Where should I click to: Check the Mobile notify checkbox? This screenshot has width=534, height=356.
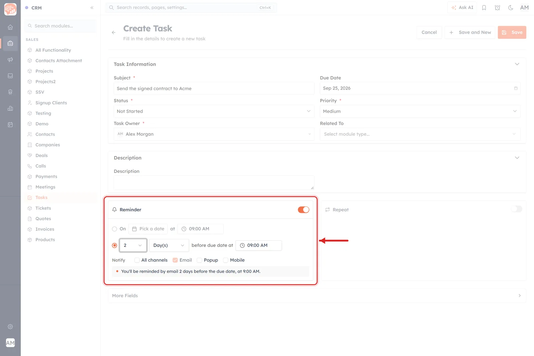point(226,260)
